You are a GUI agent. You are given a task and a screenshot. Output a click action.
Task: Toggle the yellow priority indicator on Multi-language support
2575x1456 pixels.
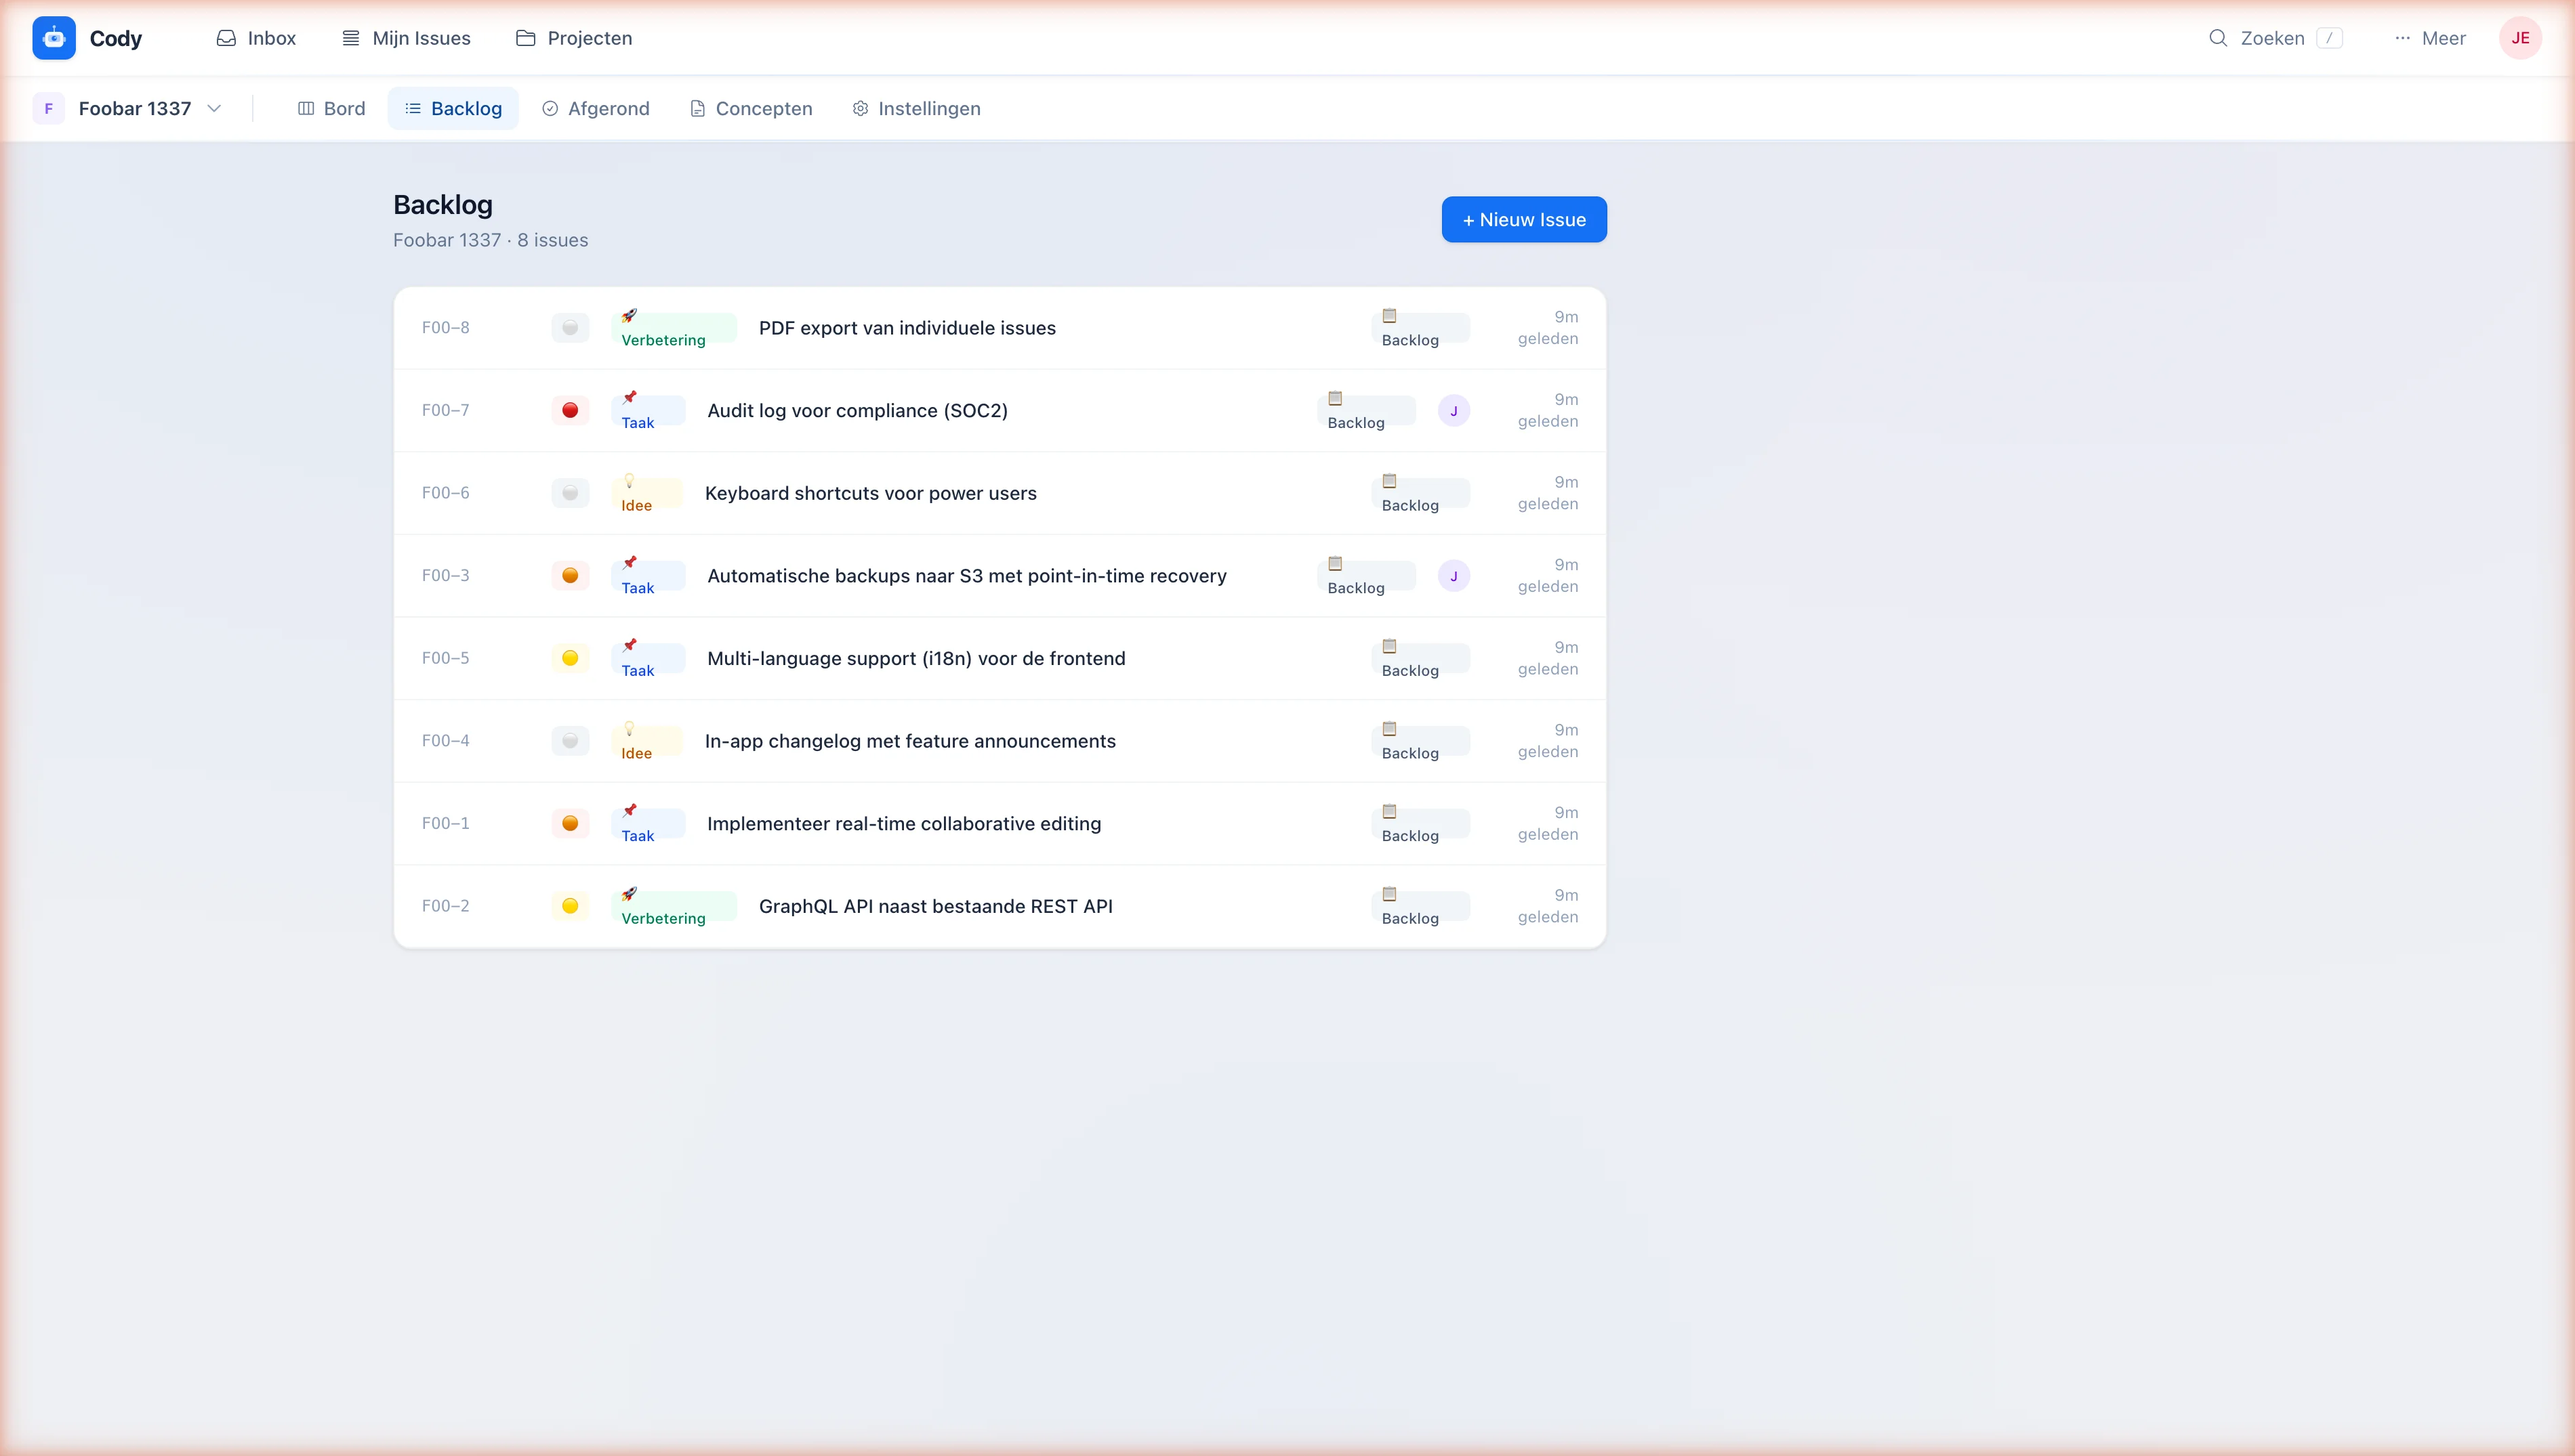569,658
